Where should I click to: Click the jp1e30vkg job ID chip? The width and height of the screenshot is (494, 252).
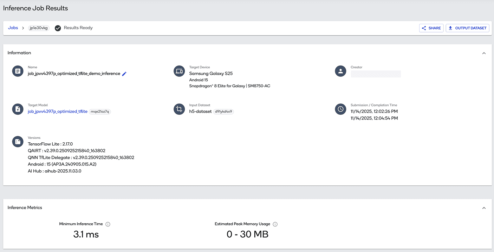pyautogui.click(x=38, y=28)
